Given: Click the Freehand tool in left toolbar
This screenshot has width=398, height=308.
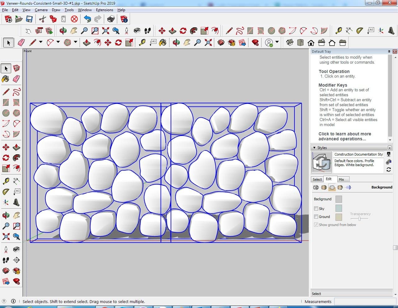Looking at the screenshot, I should [x=16, y=92].
